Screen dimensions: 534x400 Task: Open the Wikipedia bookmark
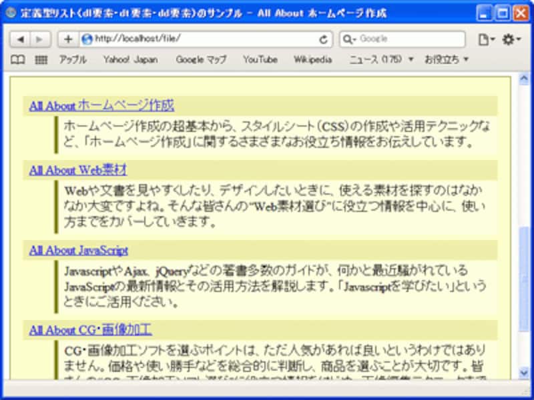(312, 59)
